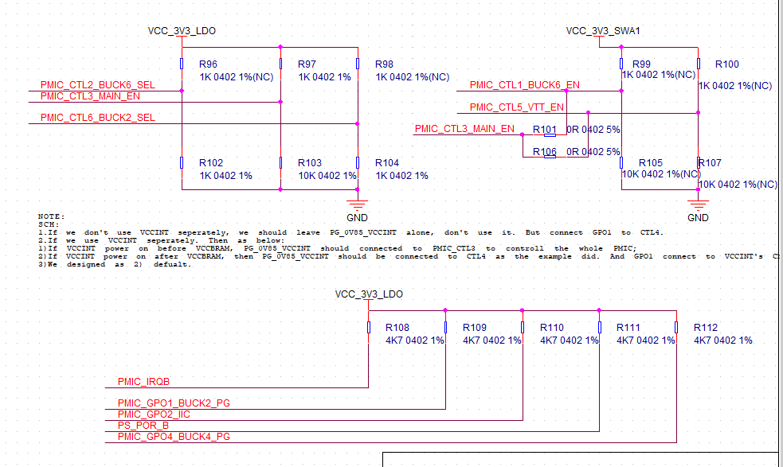The height and width of the screenshot is (467, 783).
Task: Click R106's value text 0R 0402 5%
Action: [593, 151]
